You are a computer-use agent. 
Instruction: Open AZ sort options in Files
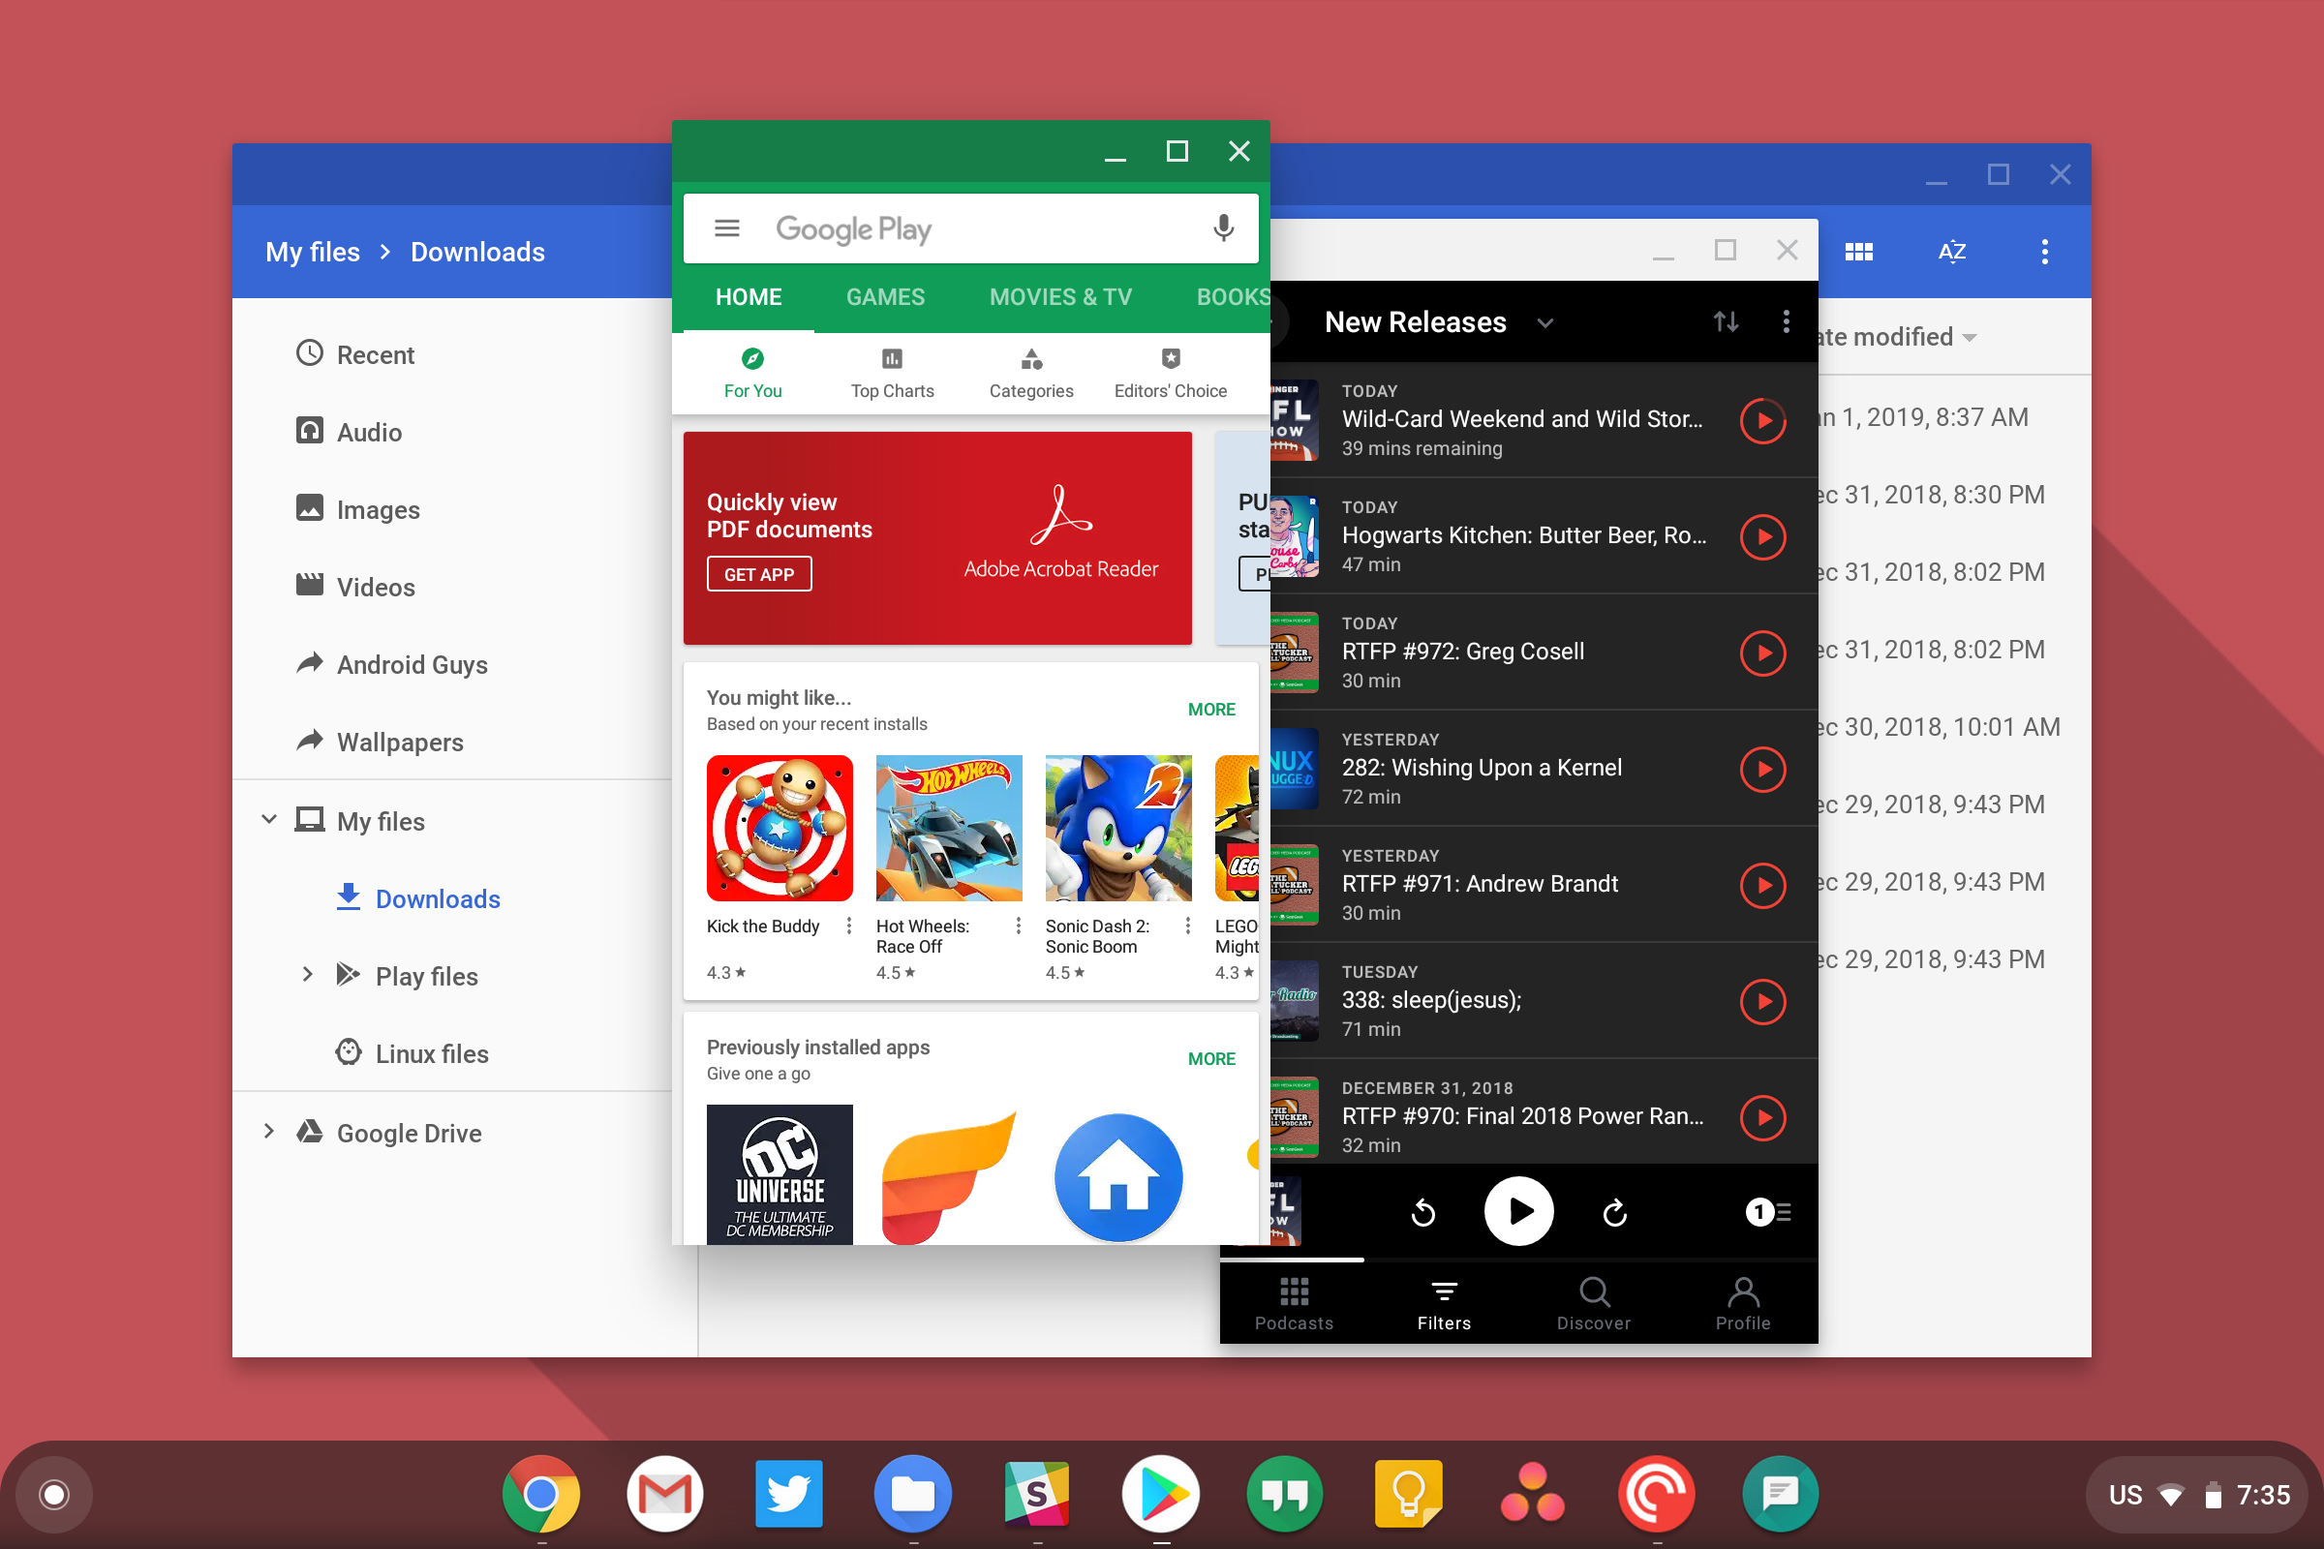pos(1951,252)
